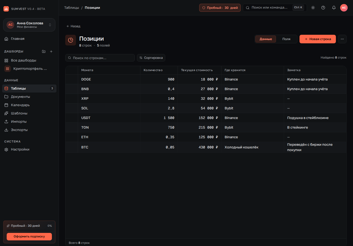Click the Позиции pie chart table icon
The height and width of the screenshot is (246, 353).
71,40
